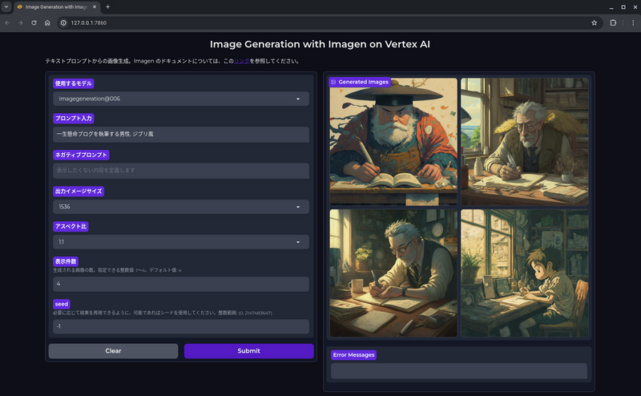Image resolution: width=641 pixels, height=396 pixels.
Task: Open a new tab with plus icon
Action: click(108, 7)
